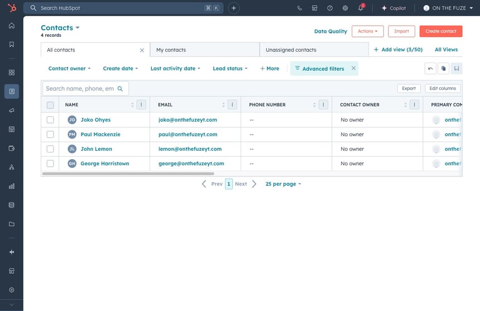Switch to My contacts tab

point(204,50)
